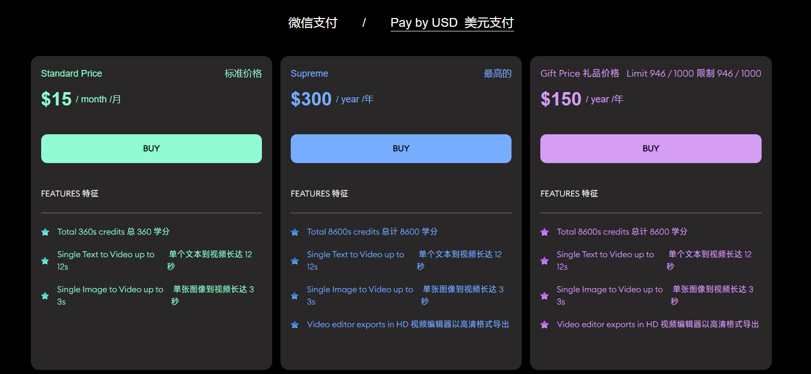
Task: Click blue star beside Supreme Video editor exports
Action: pos(295,325)
